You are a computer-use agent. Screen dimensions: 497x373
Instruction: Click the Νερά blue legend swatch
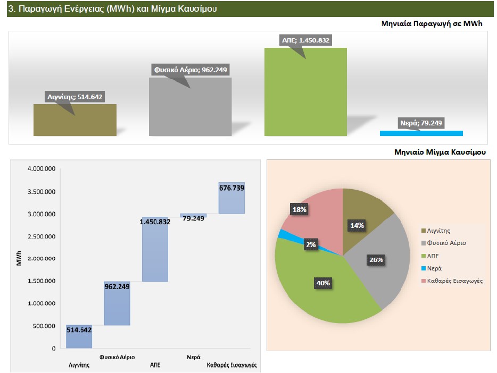(x=424, y=268)
